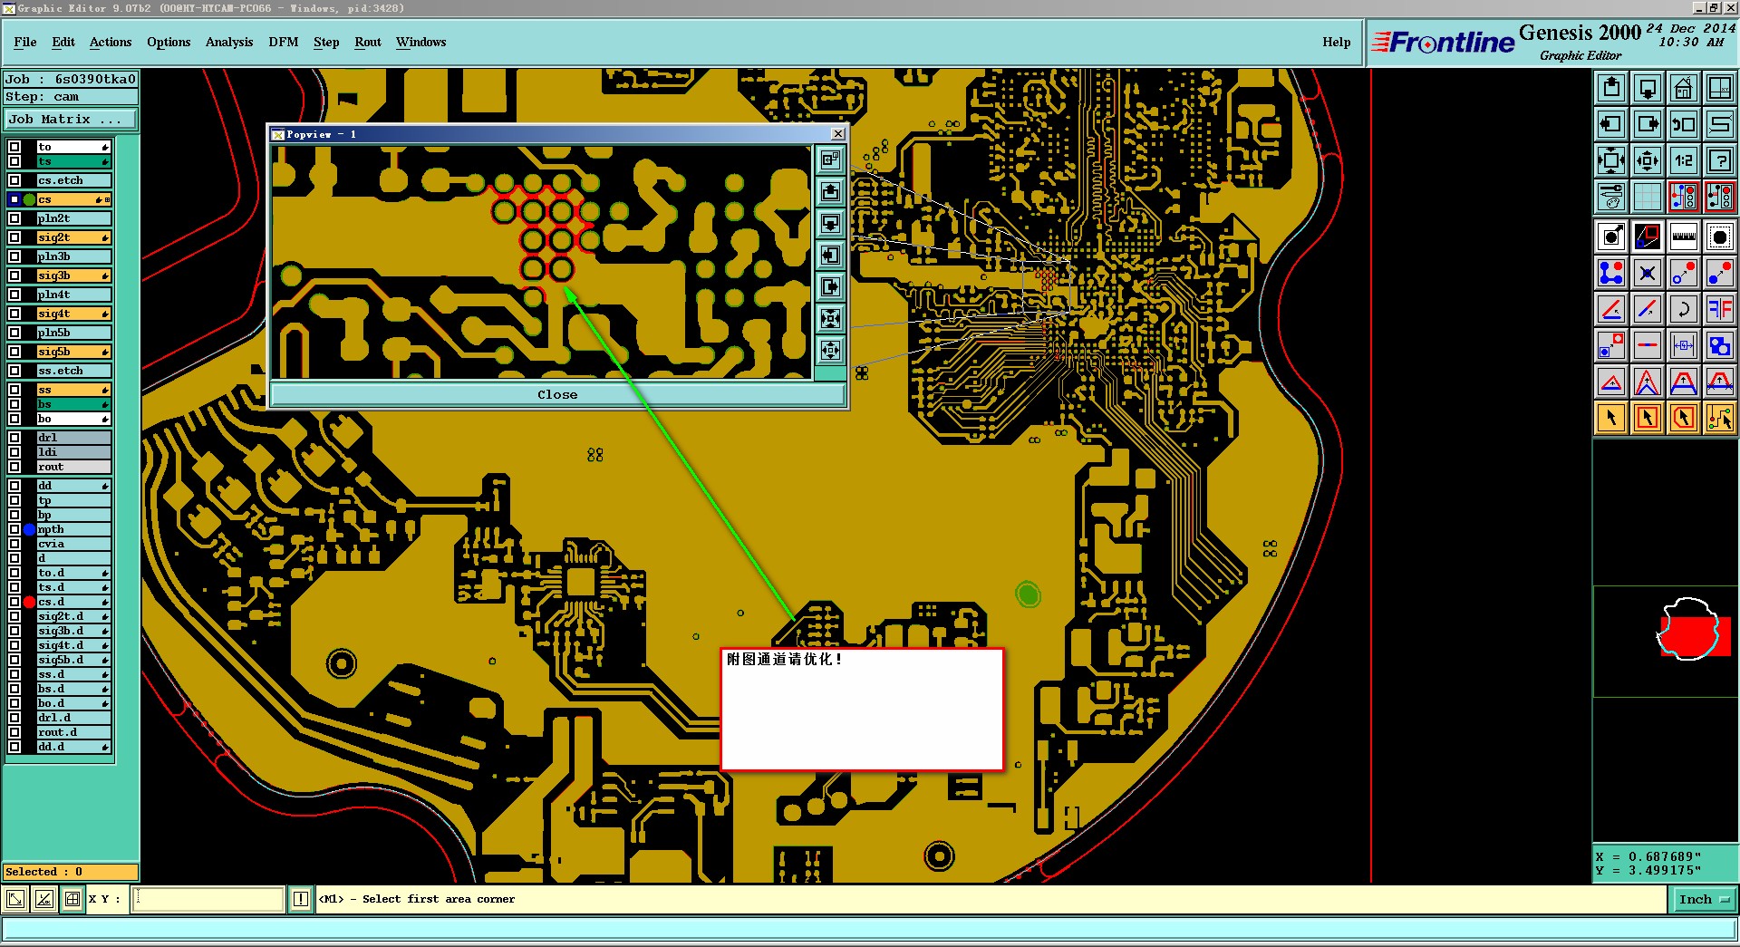The height and width of the screenshot is (947, 1740).
Task: Click the X Y coordinate input field
Action: [208, 899]
